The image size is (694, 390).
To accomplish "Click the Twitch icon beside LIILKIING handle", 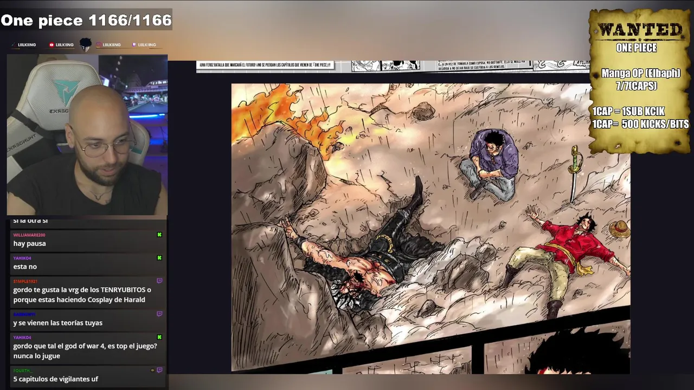I will tap(134, 45).
